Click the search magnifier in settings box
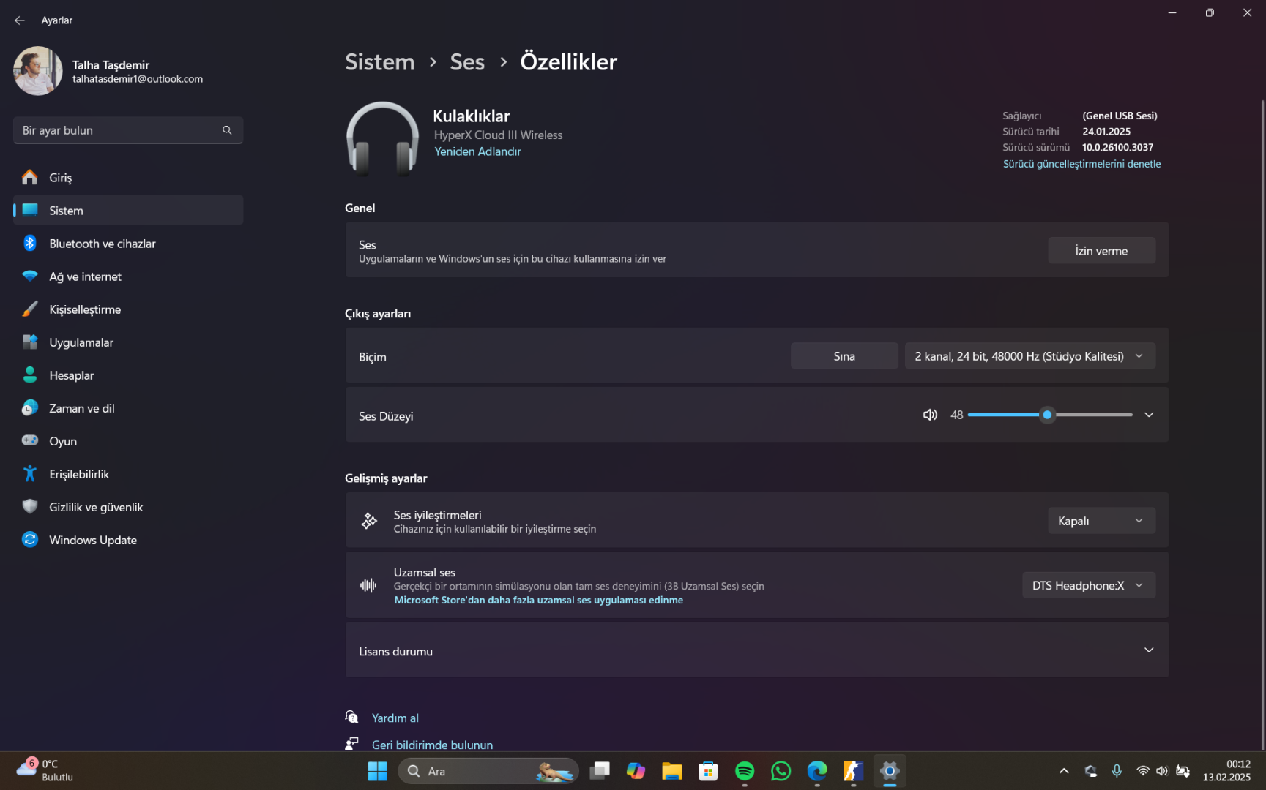This screenshot has height=790, width=1266. point(227,130)
